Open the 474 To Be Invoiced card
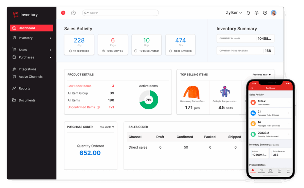Viewport: 304px width, 188px height. (180, 45)
